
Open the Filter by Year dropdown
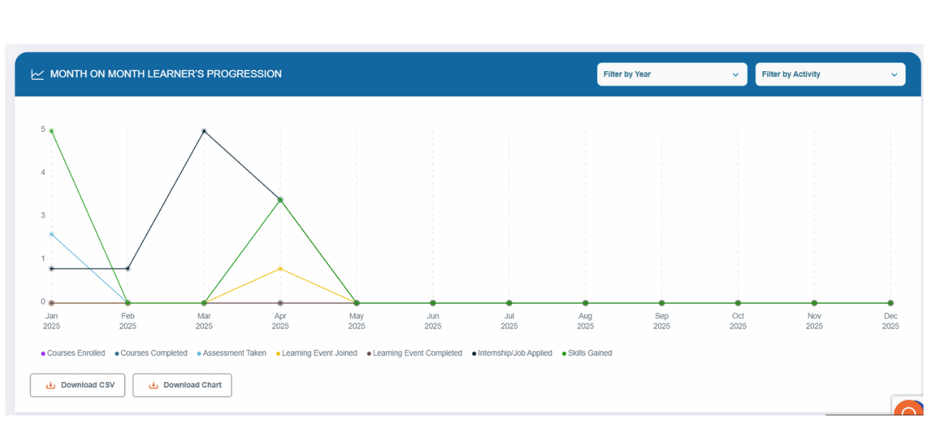[671, 74]
